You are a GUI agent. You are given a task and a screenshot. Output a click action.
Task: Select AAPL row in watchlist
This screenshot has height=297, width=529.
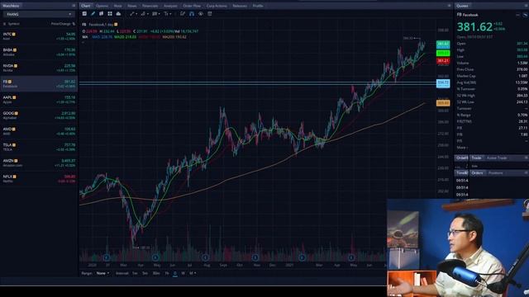tap(39, 99)
